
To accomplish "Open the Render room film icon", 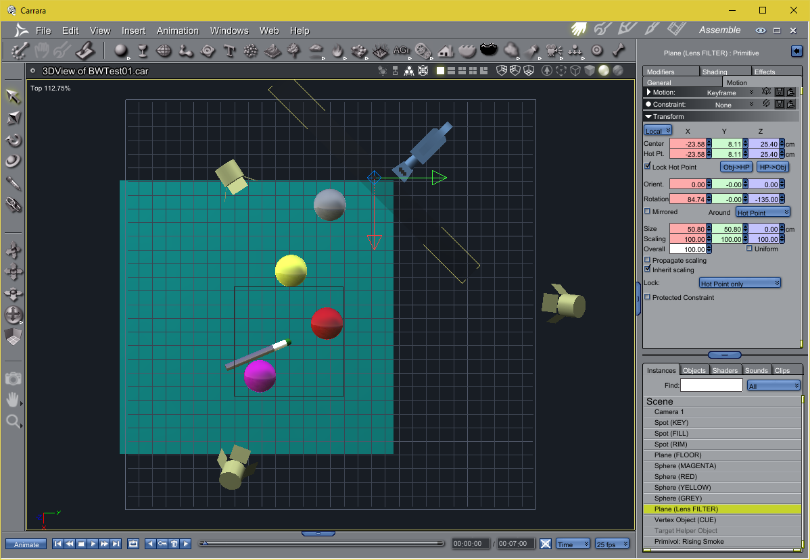I will coord(676,30).
